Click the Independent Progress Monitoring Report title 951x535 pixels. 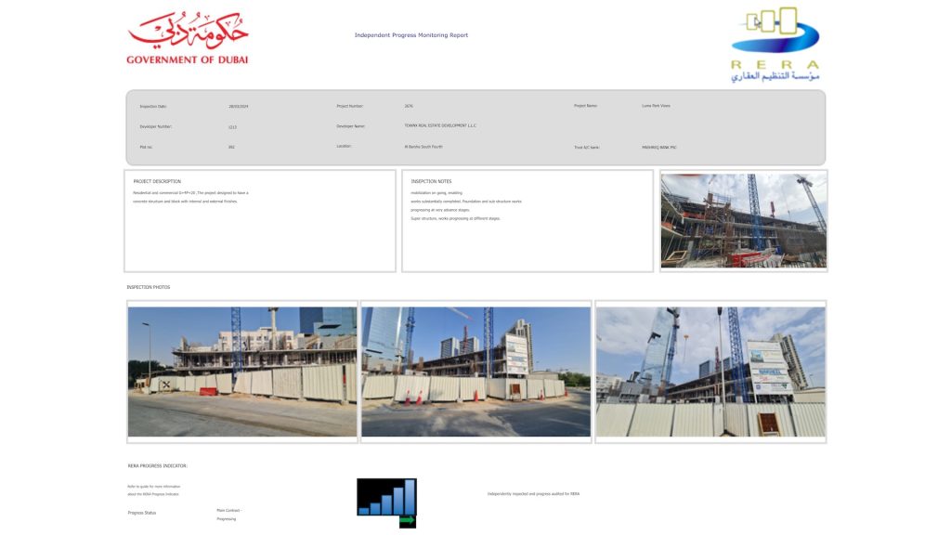pyautogui.click(x=411, y=35)
